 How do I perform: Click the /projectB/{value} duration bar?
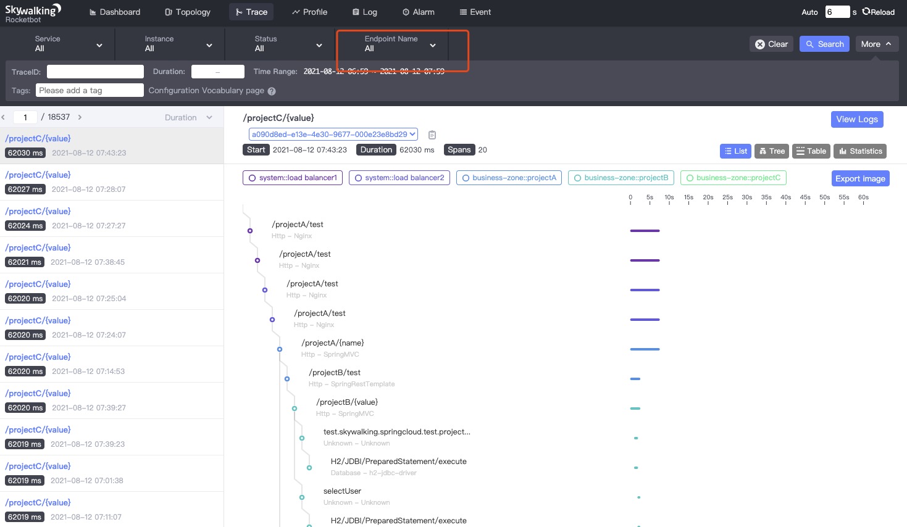click(635, 409)
